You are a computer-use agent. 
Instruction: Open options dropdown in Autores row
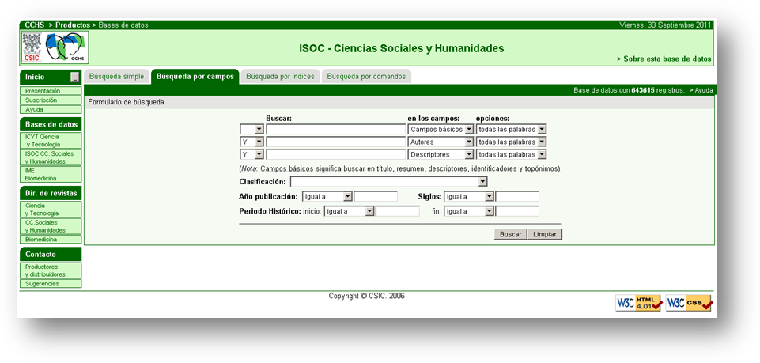pos(512,142)
